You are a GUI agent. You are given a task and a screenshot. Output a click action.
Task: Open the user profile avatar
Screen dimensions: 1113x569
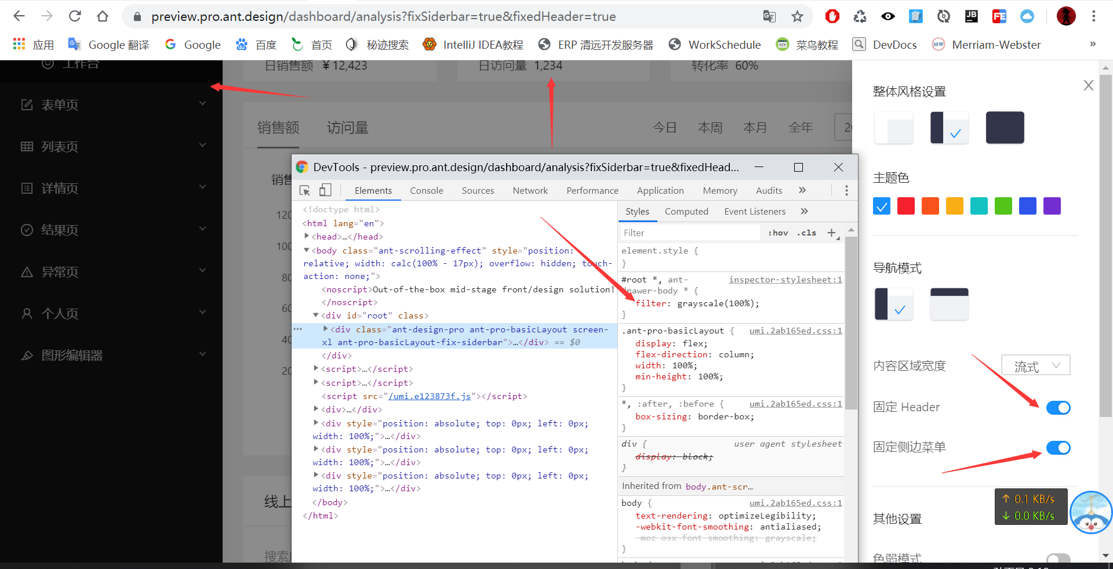1066,16
